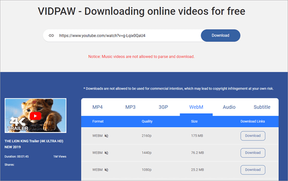
Task: Click the Quality column header
Action: point(147,121)
